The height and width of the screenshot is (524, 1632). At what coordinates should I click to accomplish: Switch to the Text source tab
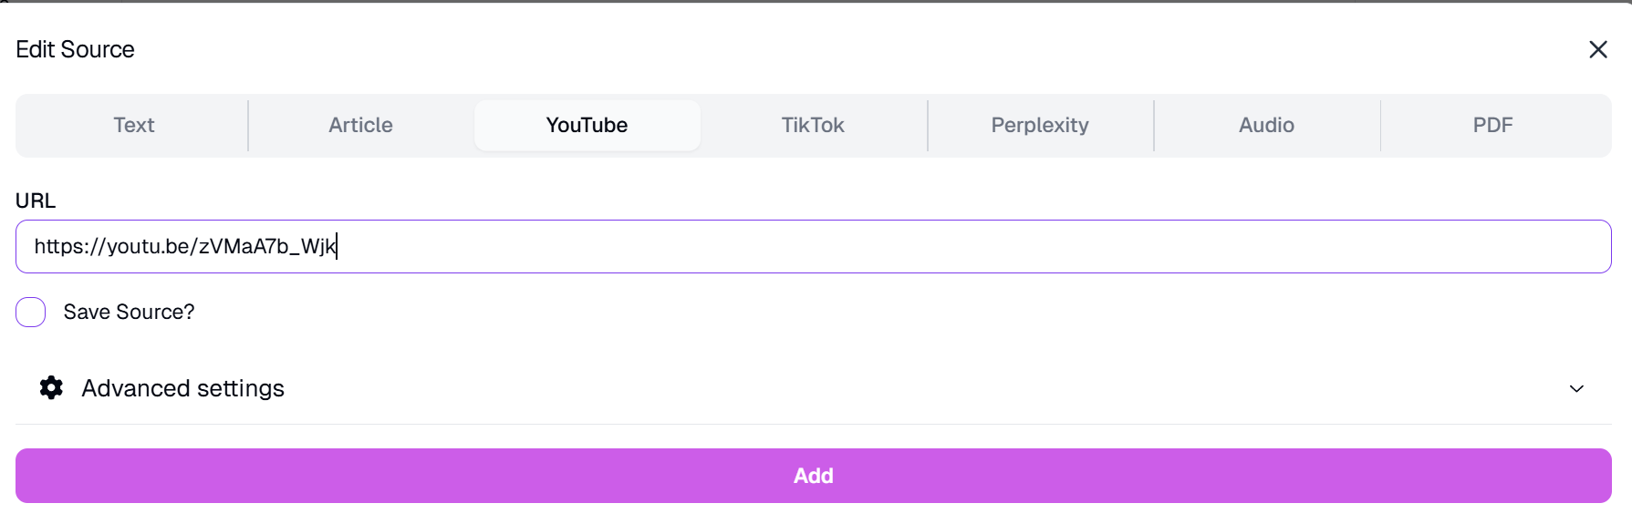(x=133, y=126)
